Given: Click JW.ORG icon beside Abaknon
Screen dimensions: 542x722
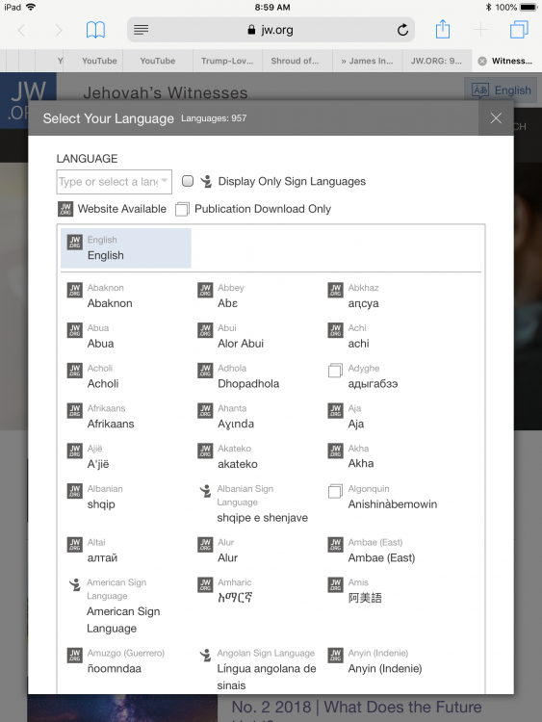Looking at the screenshot, I should tap(74, 290).
